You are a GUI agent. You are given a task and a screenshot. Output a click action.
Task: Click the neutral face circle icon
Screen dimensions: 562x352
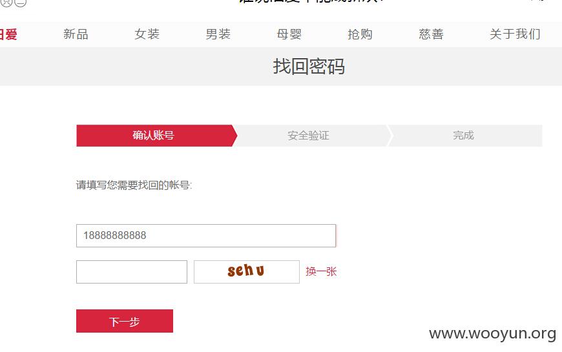tap(21, 3)
